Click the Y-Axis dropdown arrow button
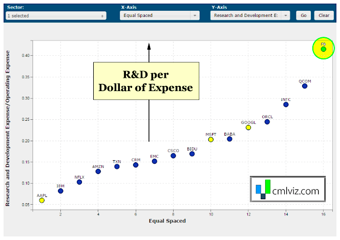 click(286, 15)
